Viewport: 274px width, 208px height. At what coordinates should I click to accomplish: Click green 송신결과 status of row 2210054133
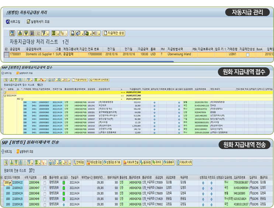(63, 188)
